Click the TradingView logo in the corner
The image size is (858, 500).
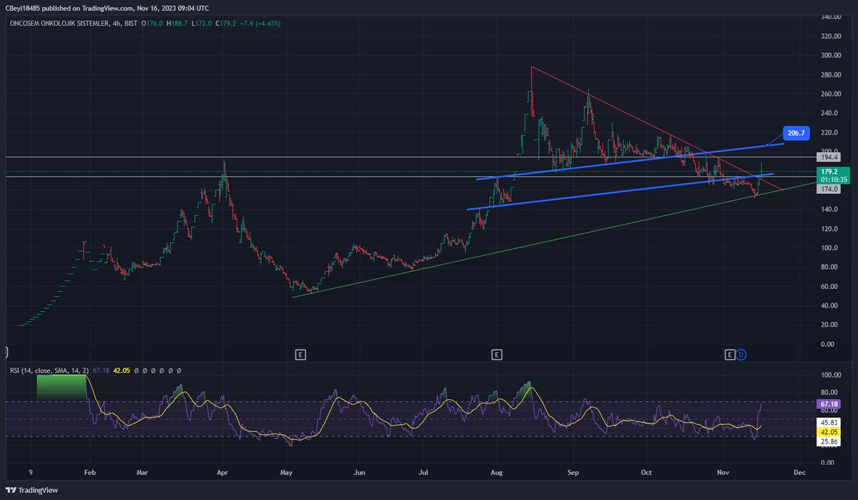pos(31,490)
